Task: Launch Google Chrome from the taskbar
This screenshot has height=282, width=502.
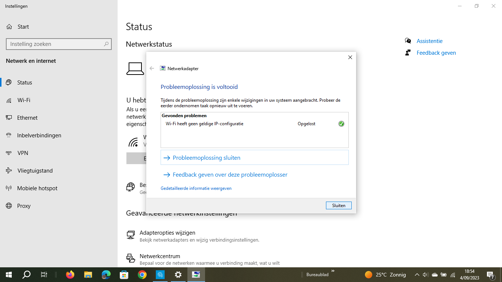Action: coord(142,275)
